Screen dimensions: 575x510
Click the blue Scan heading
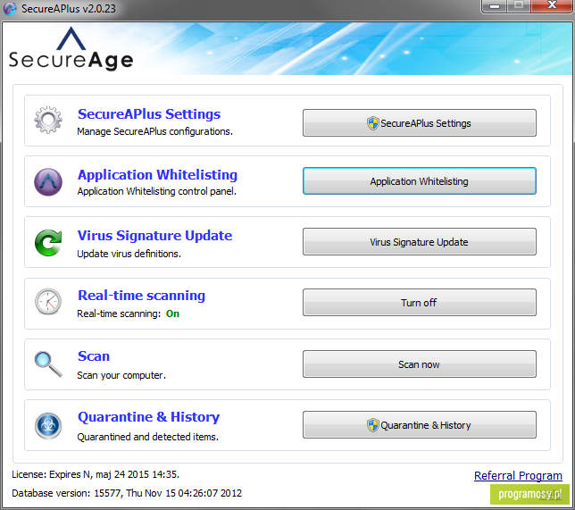tap(94, 356)
